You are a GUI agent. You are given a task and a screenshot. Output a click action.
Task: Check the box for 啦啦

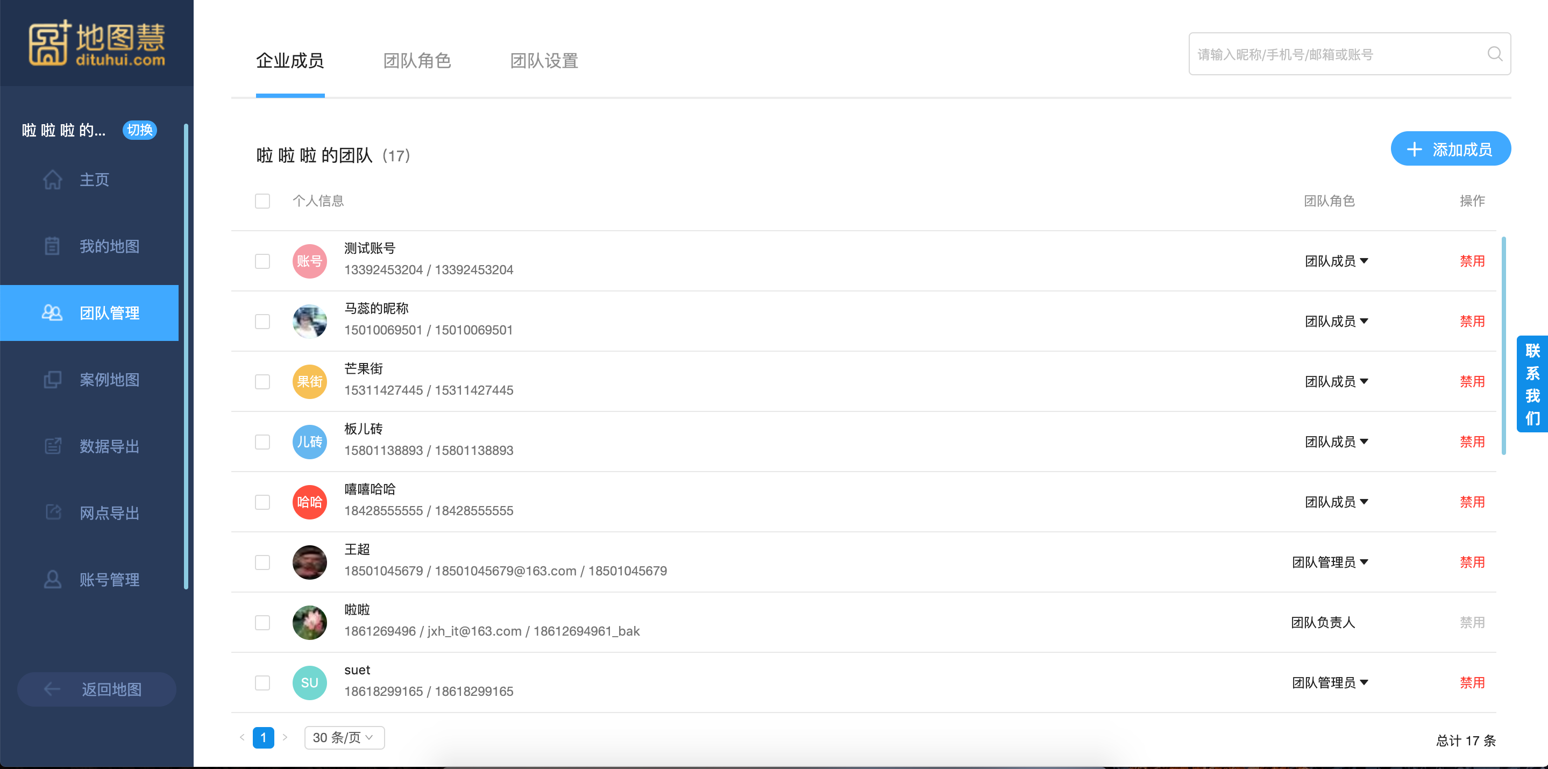tap(262, 622)
